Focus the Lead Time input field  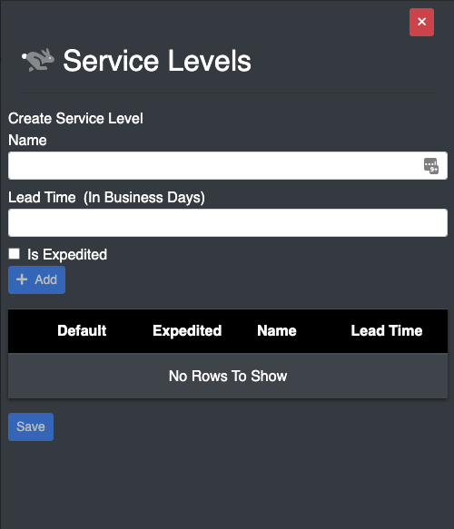tap(228, 222)
